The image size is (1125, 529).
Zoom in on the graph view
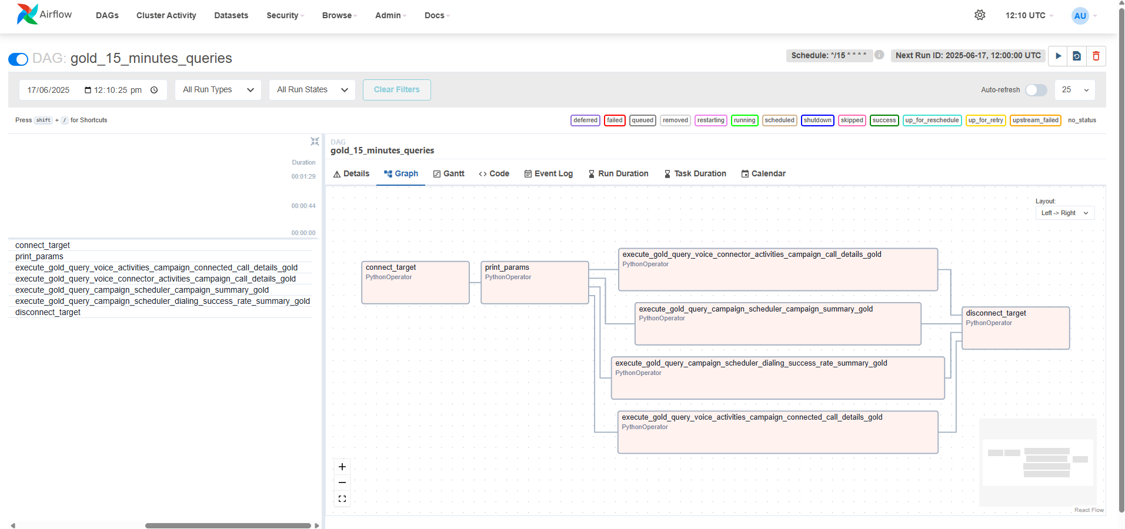tap(342, 467)
